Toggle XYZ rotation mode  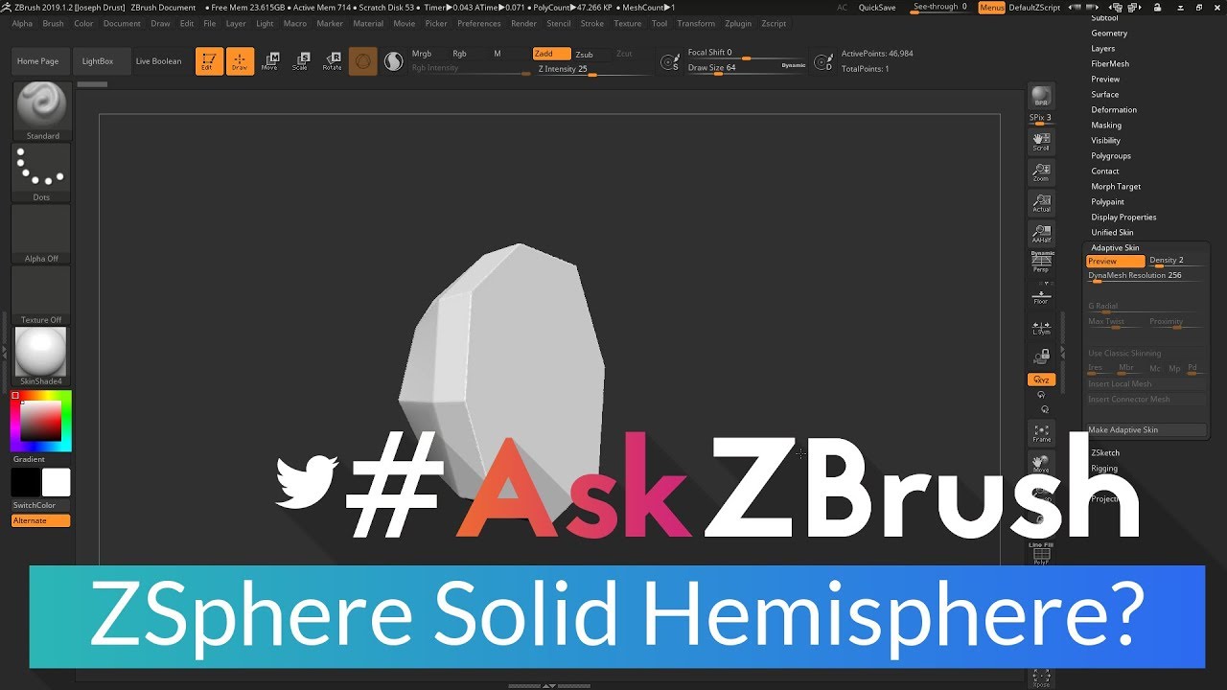1041,380
